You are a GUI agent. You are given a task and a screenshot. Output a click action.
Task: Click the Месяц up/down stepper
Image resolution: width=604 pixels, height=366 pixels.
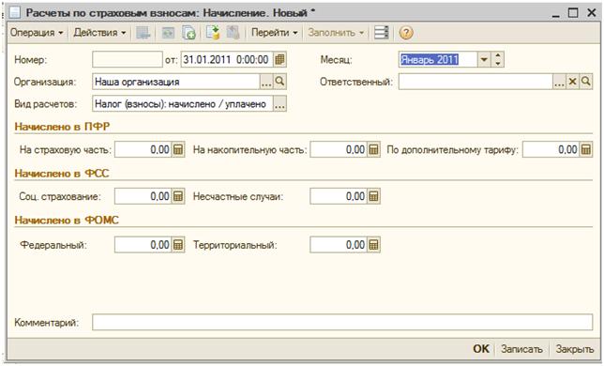497,59
